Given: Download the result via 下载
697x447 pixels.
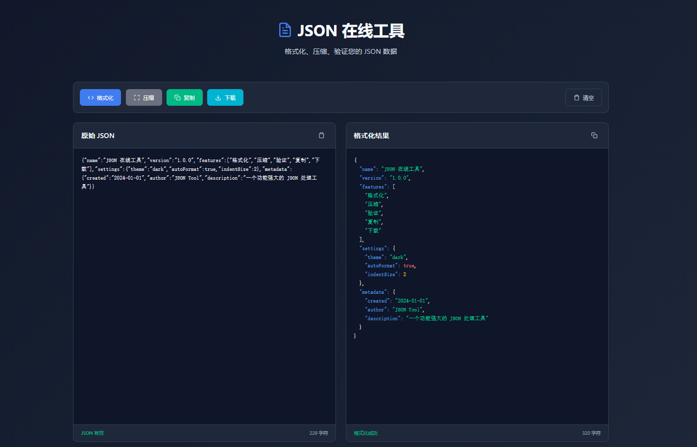Looking at the screenshot, I should (x=225, y=97).
